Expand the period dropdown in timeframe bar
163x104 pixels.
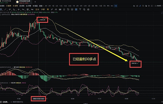pyautogui.click(x=41, y=6)
